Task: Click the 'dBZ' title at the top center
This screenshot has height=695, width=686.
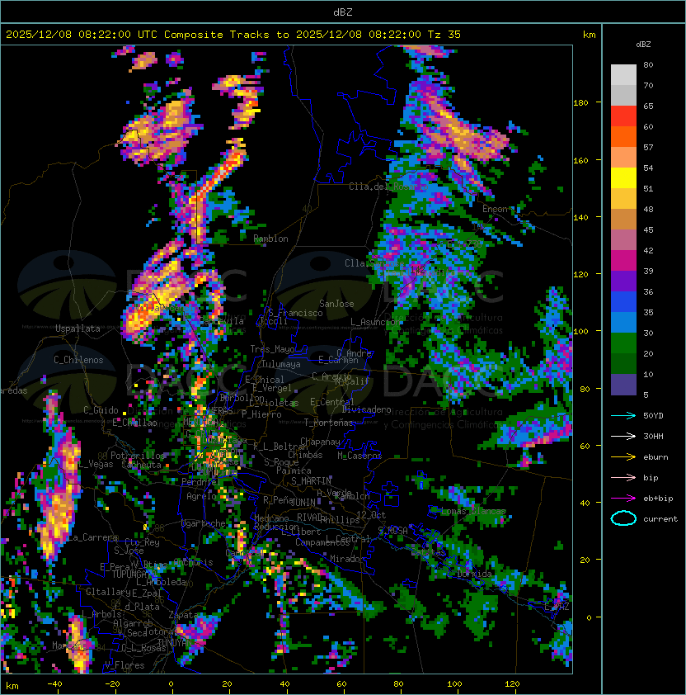Action: click(343, 12)
